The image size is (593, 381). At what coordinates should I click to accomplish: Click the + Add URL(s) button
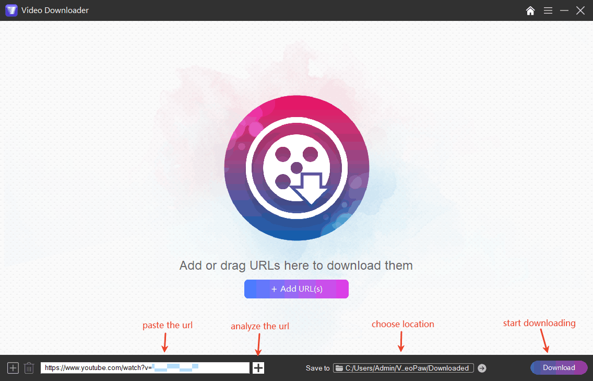point(296,289)
